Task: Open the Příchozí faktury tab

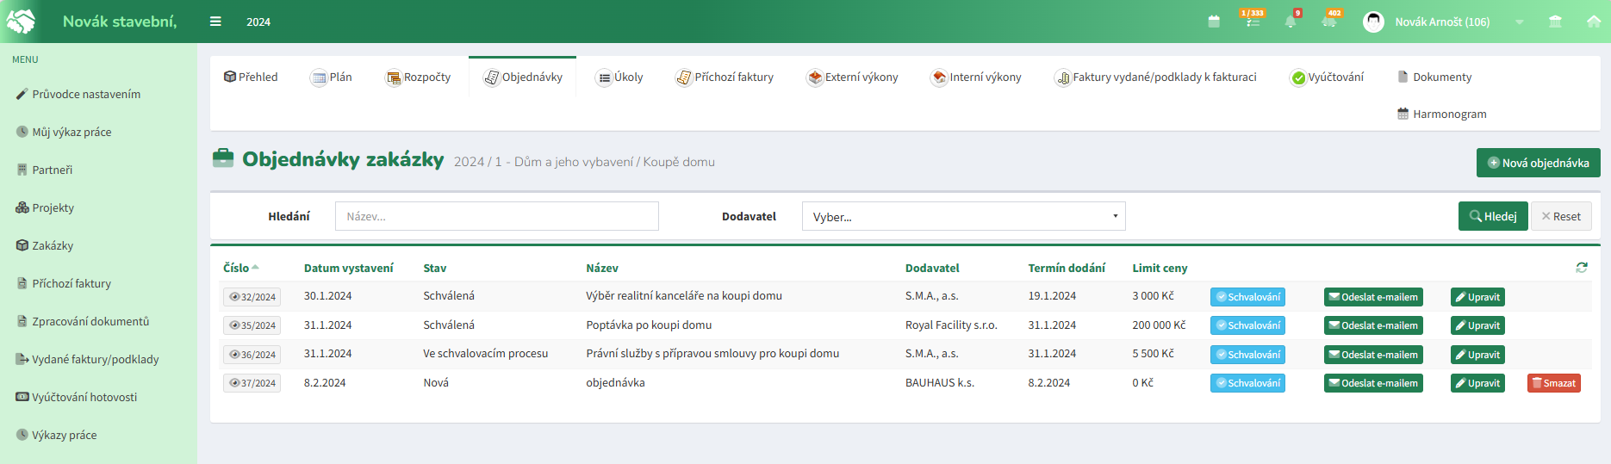Action: (725, 77)
